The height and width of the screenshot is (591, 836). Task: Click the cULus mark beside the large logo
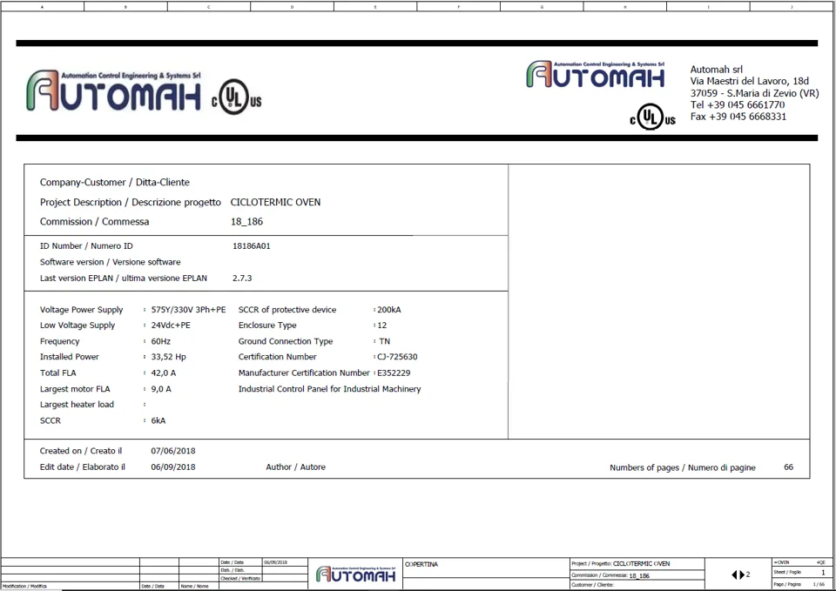click(x=237, y=97)
